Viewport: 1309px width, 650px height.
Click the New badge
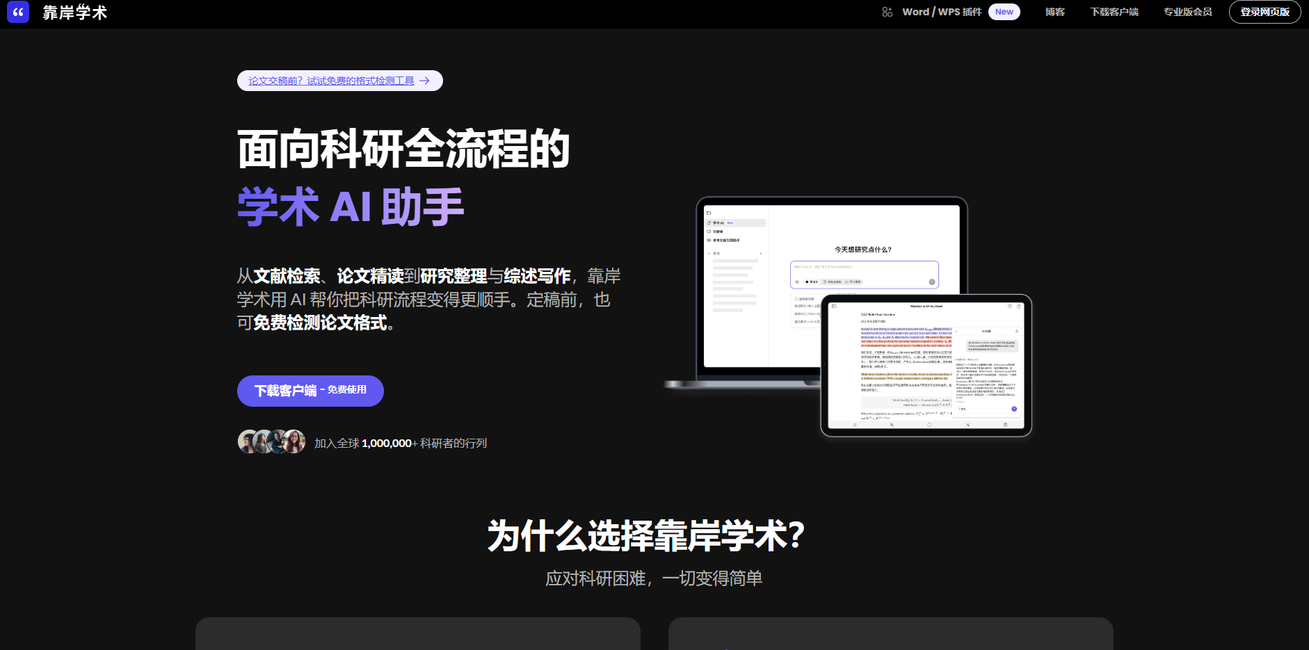(x=1004, y=12)
